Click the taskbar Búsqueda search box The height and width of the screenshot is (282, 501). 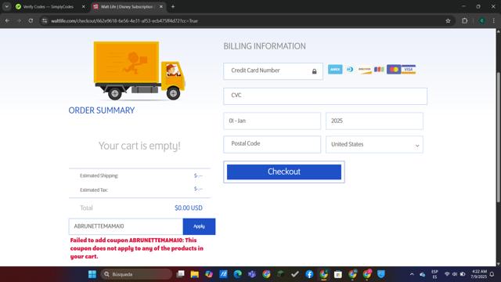coord(136,274)
